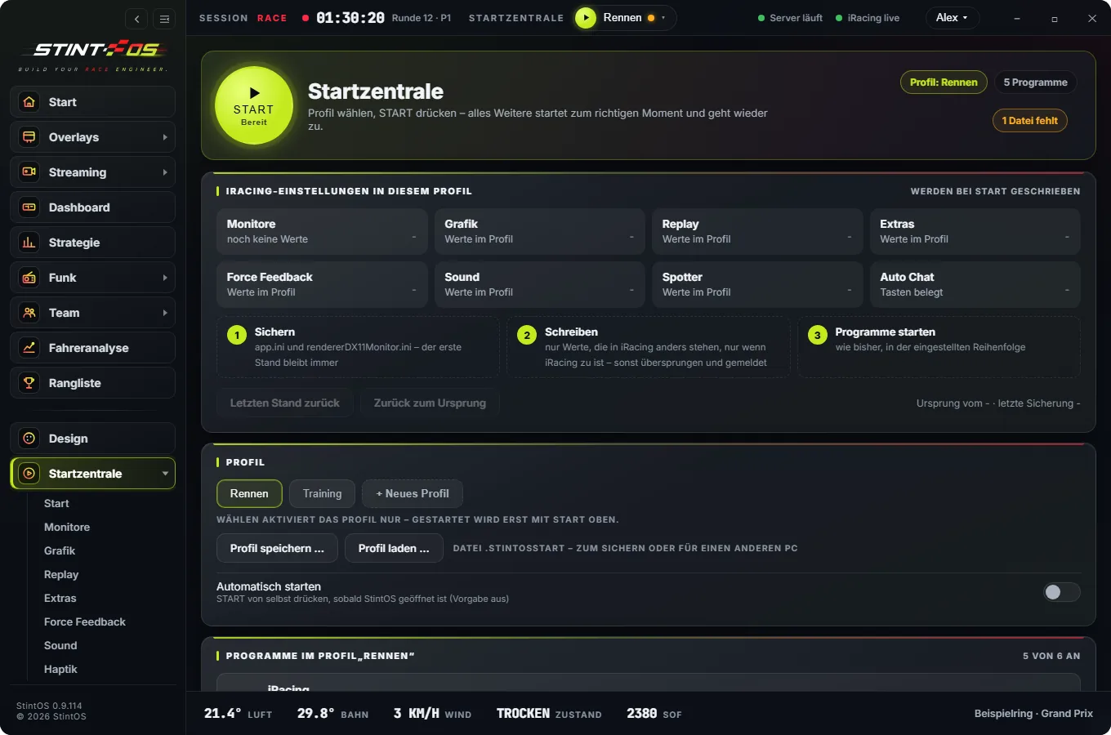The image size is (1111, 735).
Task: Open the Alex user dropdown
Action: click(952, 18)
